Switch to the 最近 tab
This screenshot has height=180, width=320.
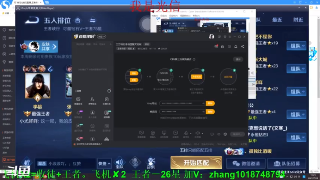(x=277, y=20)
